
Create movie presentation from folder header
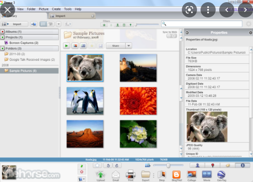click(83, 46)
